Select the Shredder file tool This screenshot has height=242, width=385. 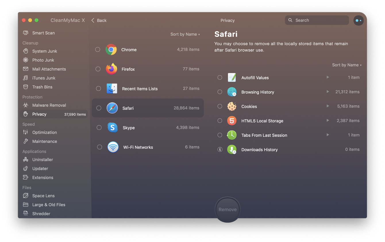[x=26, y=214]
